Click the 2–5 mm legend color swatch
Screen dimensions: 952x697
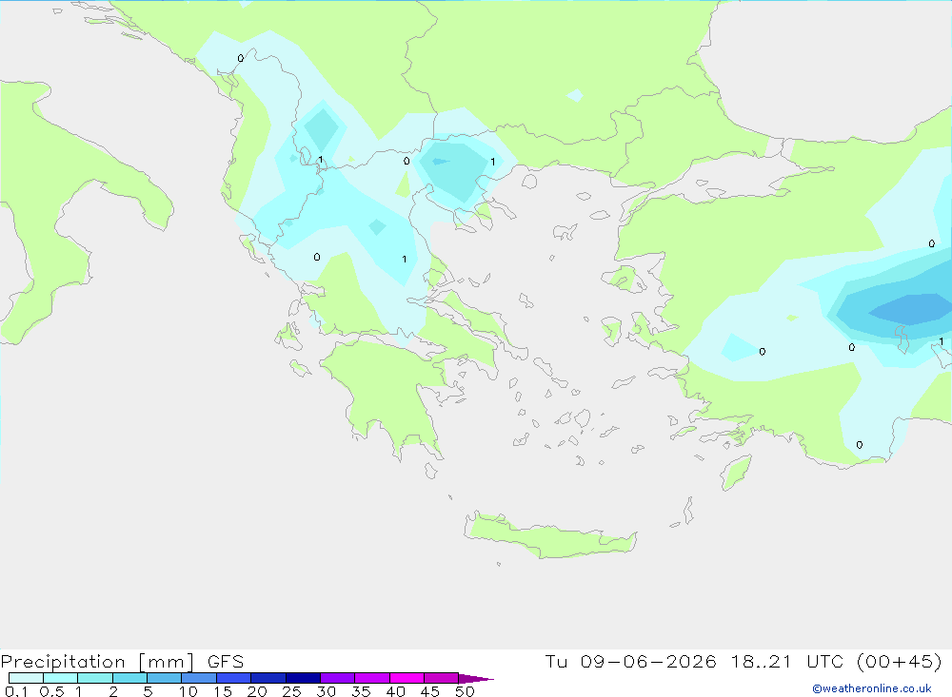tap(129, 678)
